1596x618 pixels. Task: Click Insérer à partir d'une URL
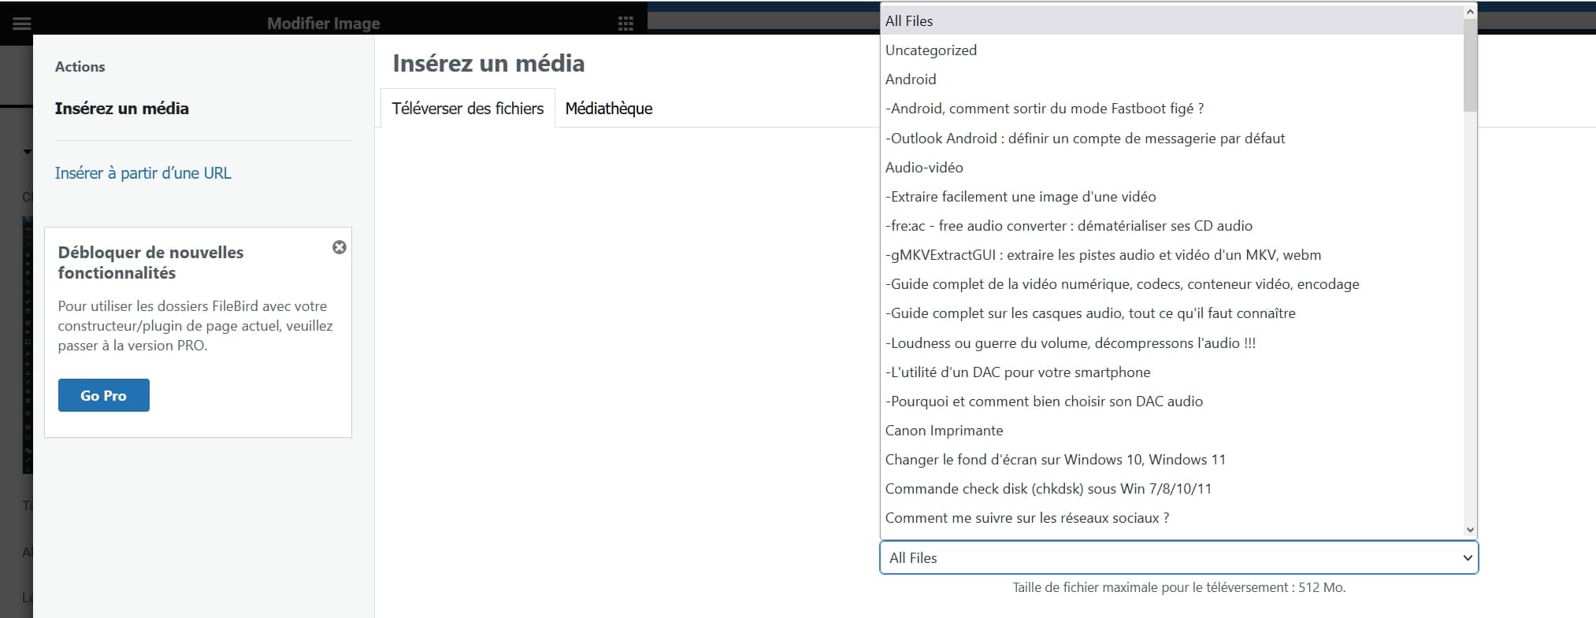tap(143, 173)
